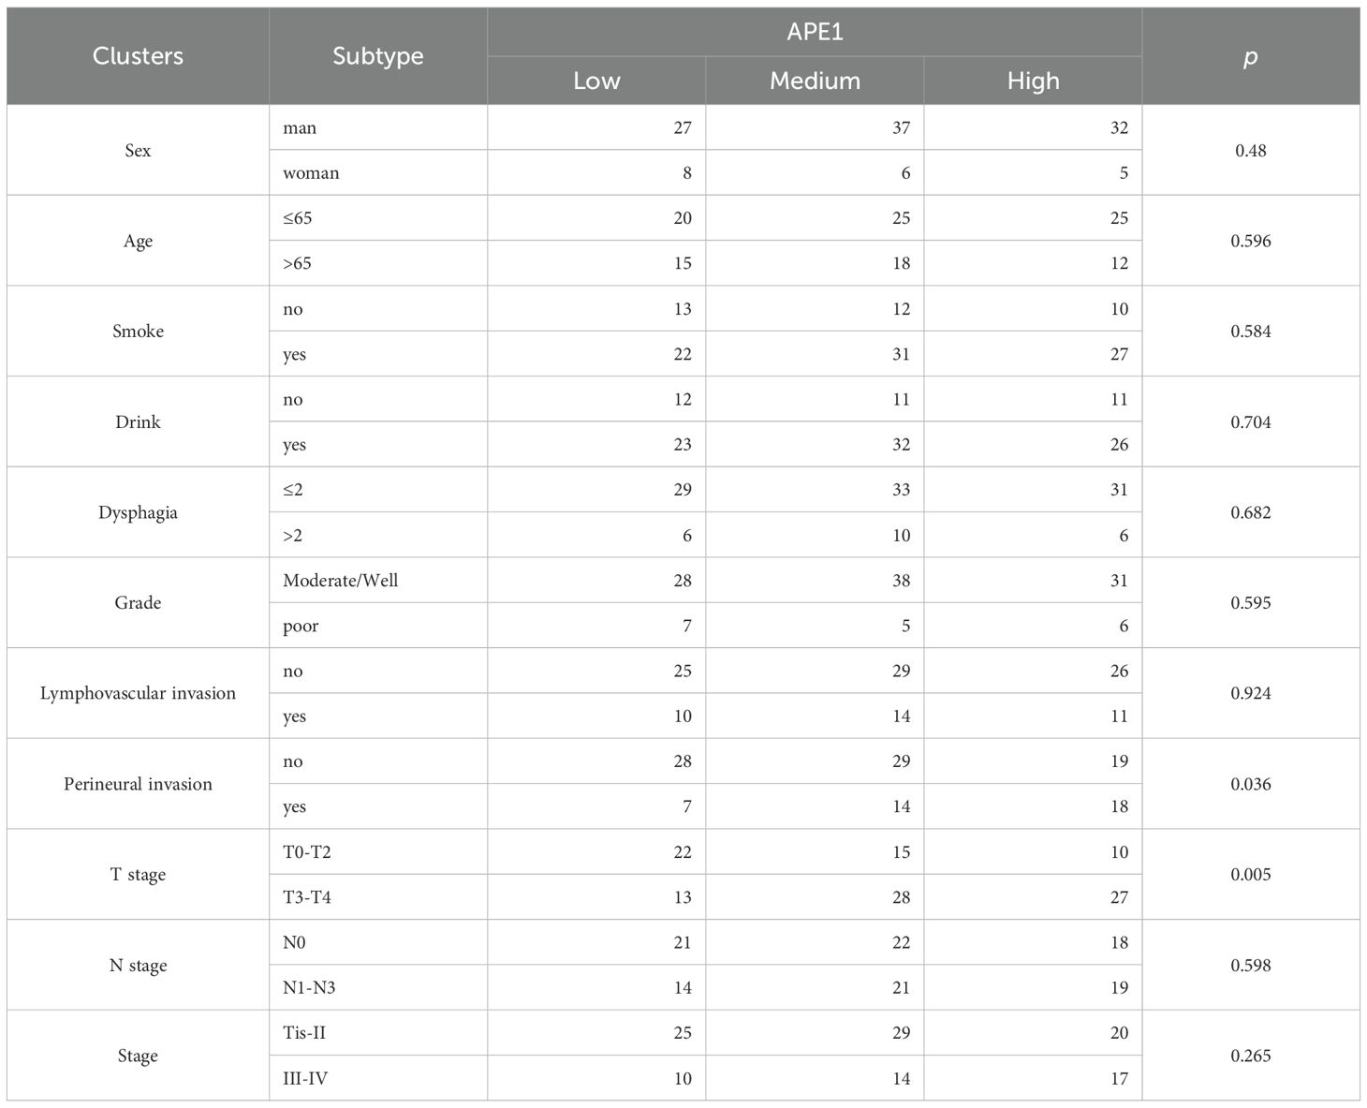Click the Perineural invasion row label
1367x1108 pixels.
coord(138,784)
